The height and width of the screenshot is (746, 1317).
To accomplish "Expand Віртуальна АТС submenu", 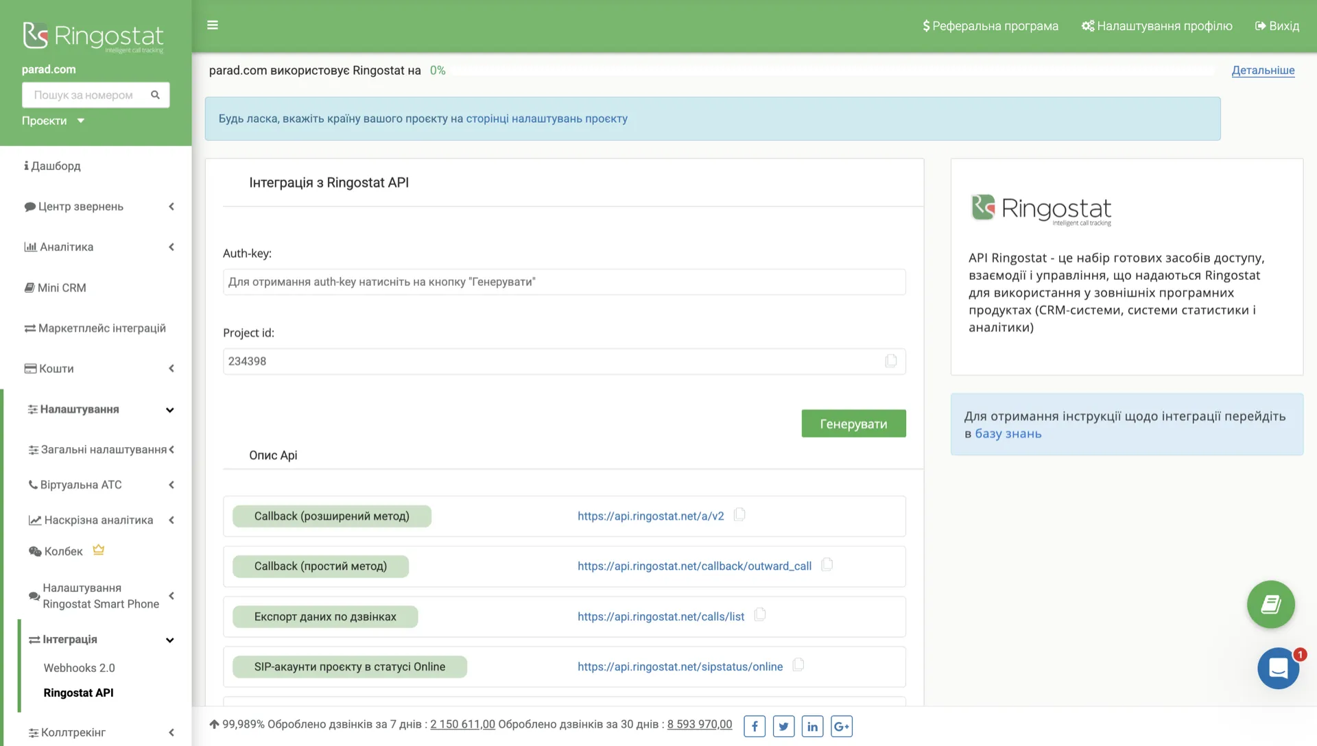I will point(100,485).
